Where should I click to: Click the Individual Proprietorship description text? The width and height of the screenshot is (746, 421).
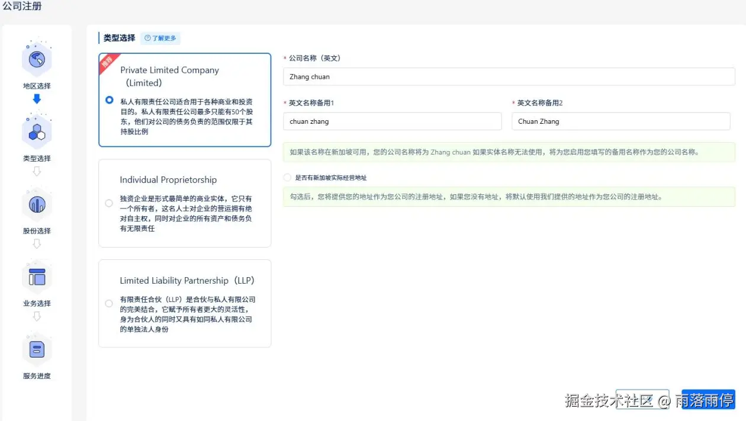[x=186, y=214]
